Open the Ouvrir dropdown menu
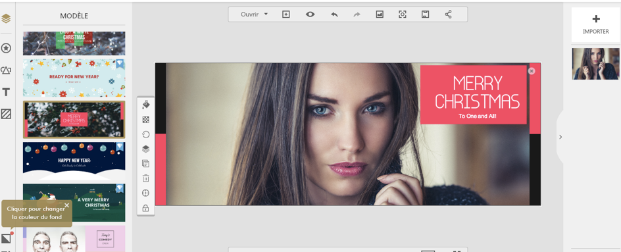The height and width of the screenshot is (252, 621). 255,14
